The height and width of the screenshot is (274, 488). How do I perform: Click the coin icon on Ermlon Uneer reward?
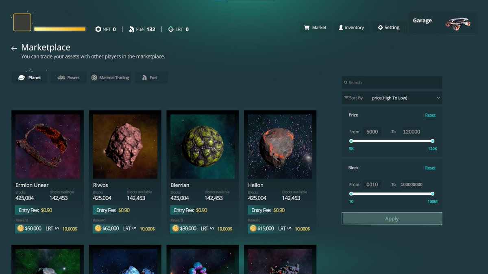click(20, 229)
